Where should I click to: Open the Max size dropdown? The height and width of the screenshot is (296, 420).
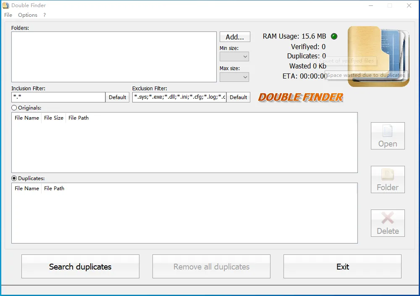[x=234, y=77]
